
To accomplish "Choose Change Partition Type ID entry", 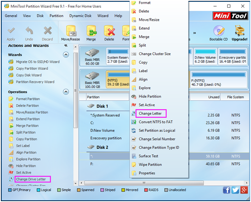I will (159, 148).
